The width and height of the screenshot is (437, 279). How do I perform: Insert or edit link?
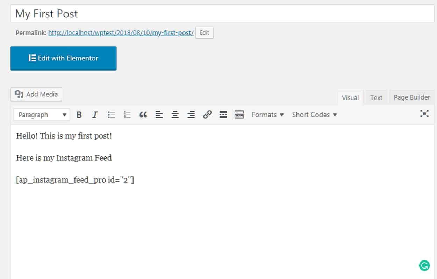tap(207, 115)
